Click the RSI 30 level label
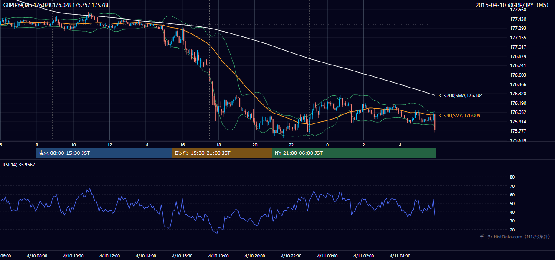This screenshot has height=260, width=555. tap(512, 221)
